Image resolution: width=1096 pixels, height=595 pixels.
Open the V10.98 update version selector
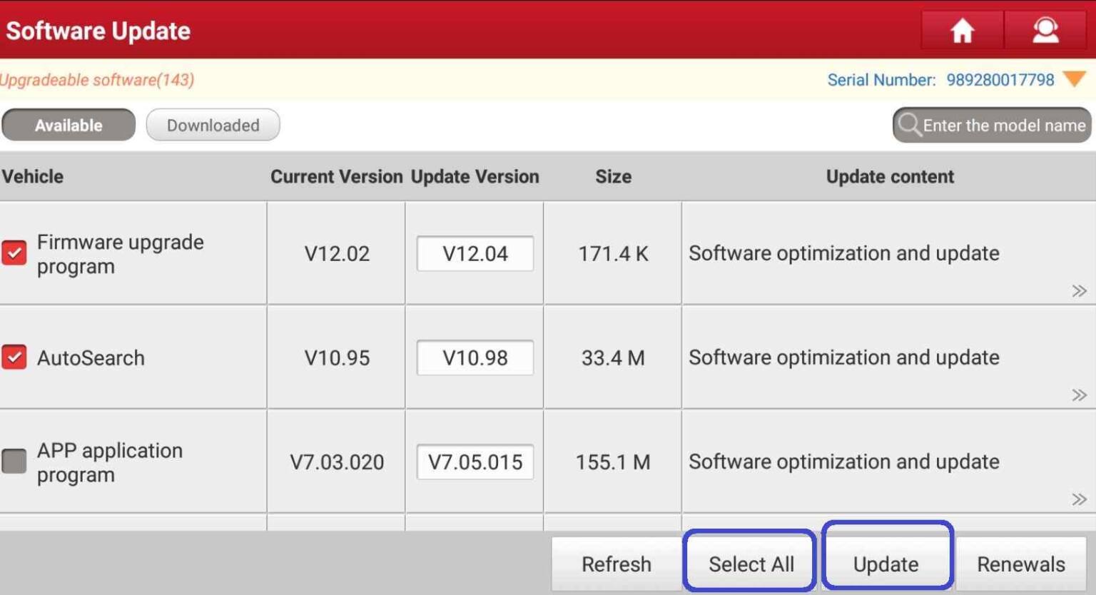(475, 357)
